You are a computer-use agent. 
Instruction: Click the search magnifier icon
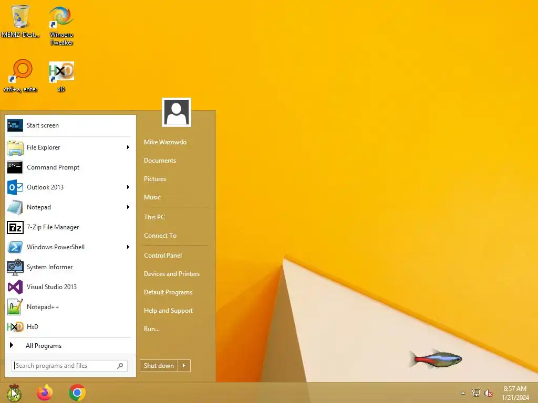coord(120,366)
